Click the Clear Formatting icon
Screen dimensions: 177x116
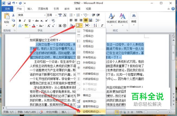53,20
